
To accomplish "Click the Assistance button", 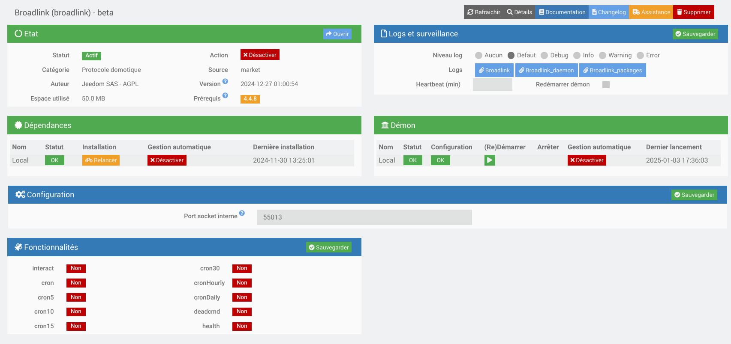I will pyautogui.click(x=651, y=12).
